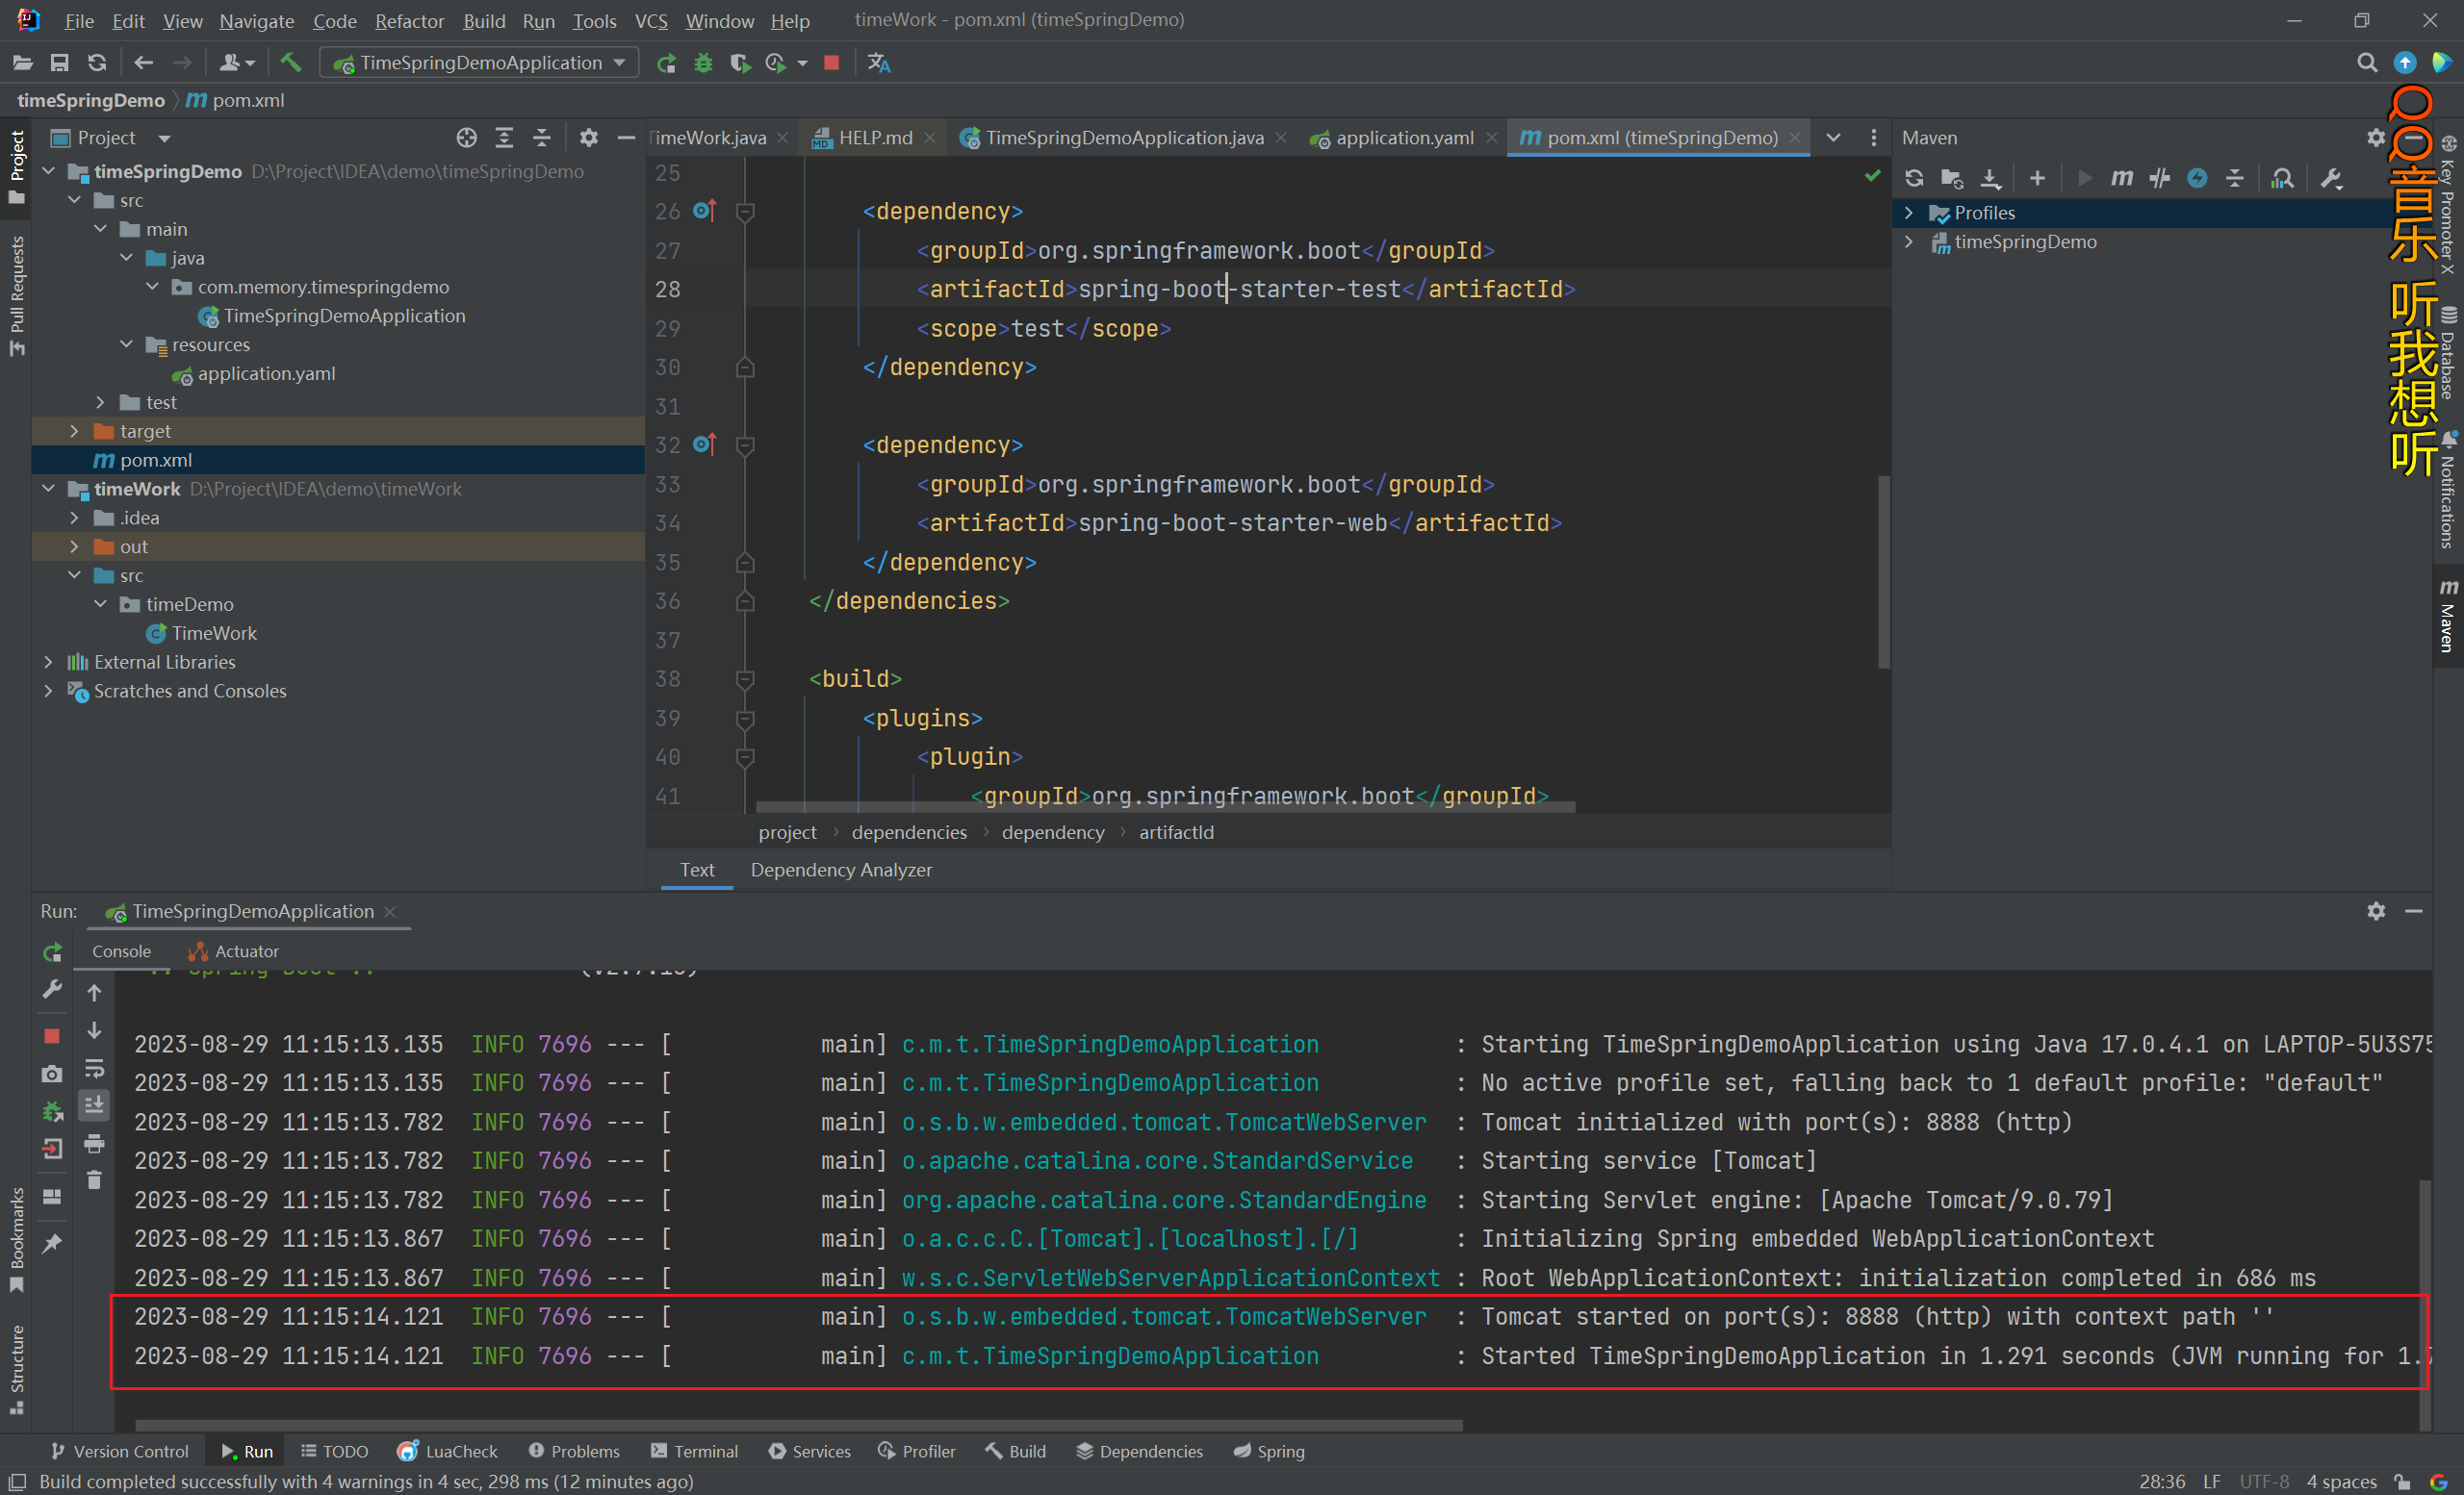Toggle Maven Offline Mode icon

[x=2159, y=178]
